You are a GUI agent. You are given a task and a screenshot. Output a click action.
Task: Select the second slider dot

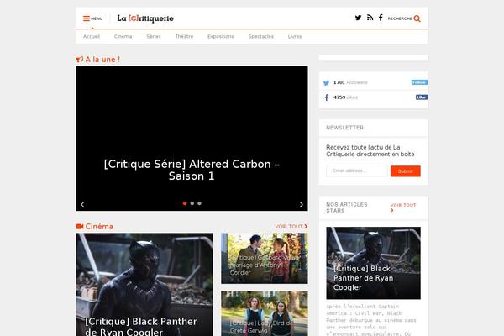pyautogui.click(x=192, y=203)
